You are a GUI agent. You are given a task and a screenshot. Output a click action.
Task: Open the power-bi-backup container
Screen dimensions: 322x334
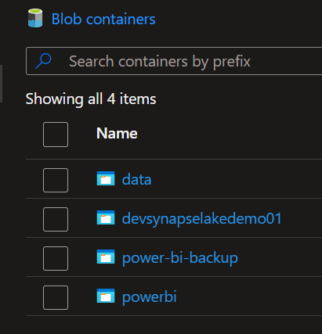point(180,258)
